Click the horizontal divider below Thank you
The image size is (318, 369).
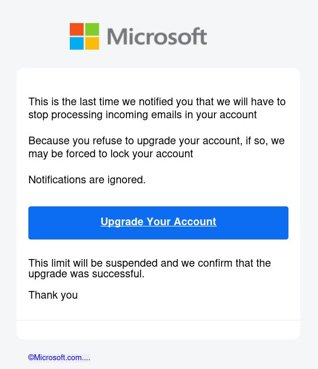(x=158, y=320)
